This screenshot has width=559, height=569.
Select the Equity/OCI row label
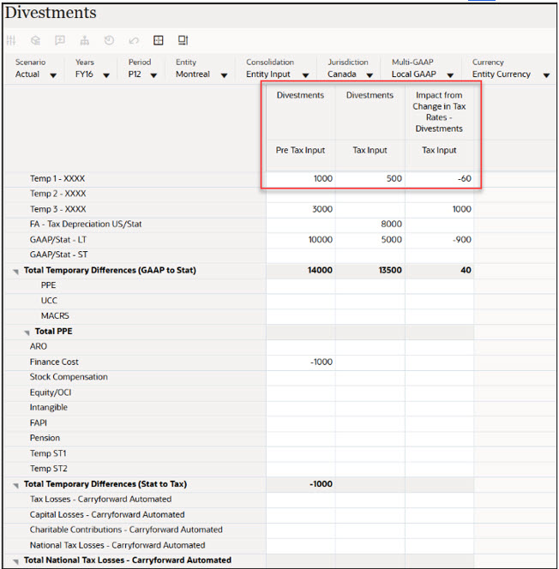tap(51, 392)
